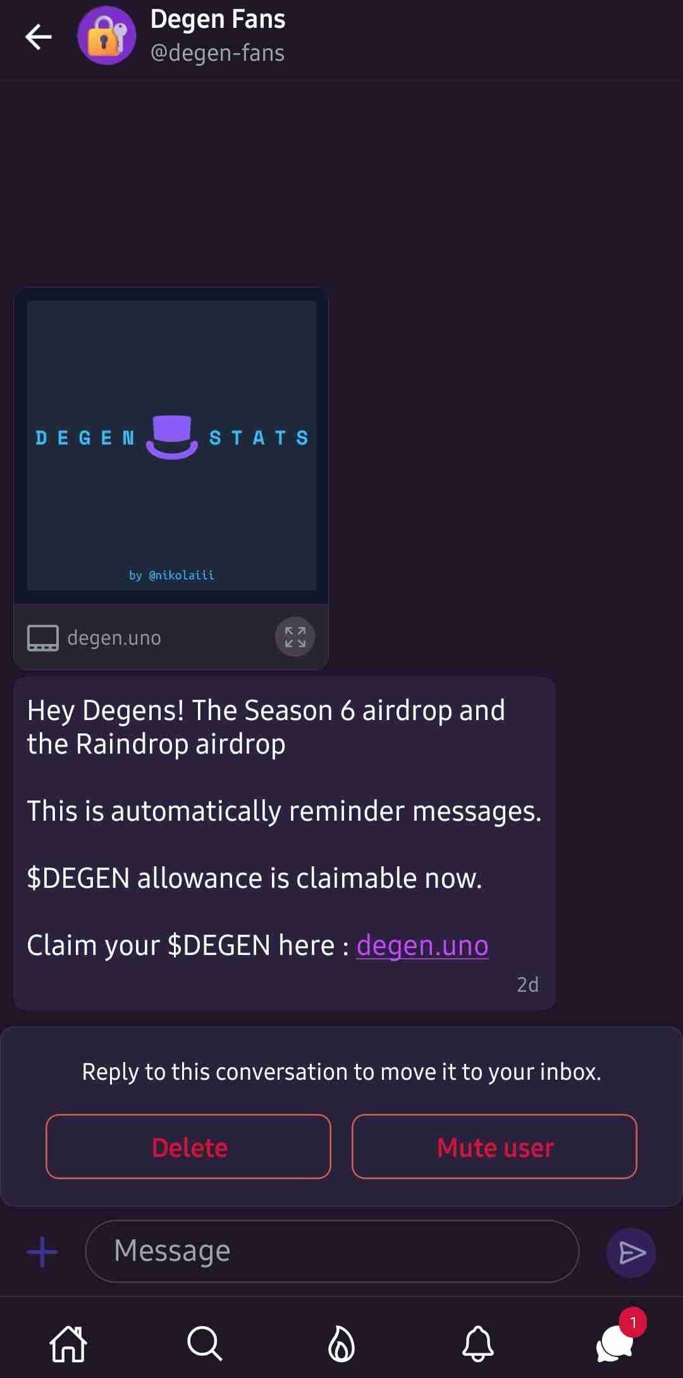Screen dimensions: 683x1378
Task: Open the Notifications bell tab
Action: pos(478,1344)
